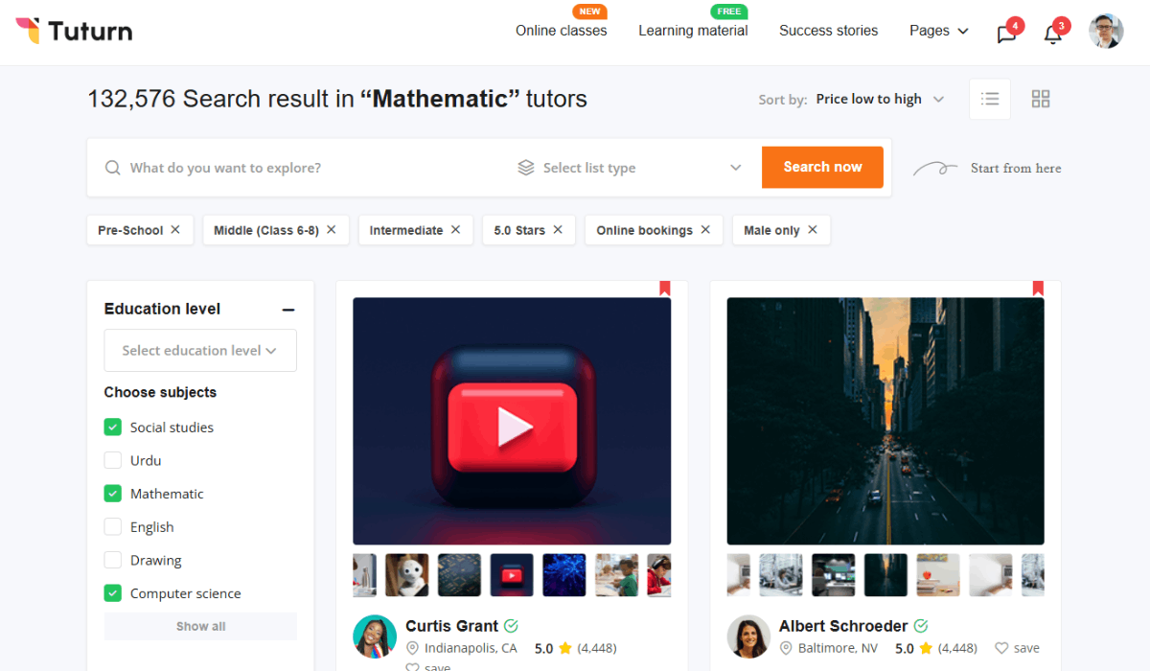Screen dimensions: 1150x671
Task: Open the notifications bell
Action: click(x=1052, y=35)
